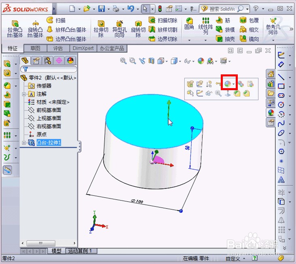Image resolution: width=296 pixels, height=264 pixels.
Task: Expand the SolidWorks menu arrow beside logo
Action: 54,8
